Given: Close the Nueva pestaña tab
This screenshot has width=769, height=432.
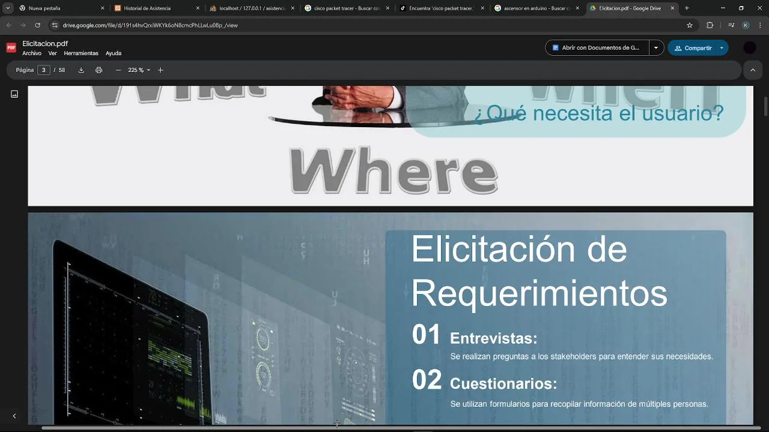Looking at the screenshot, I should tap(102, 8).
